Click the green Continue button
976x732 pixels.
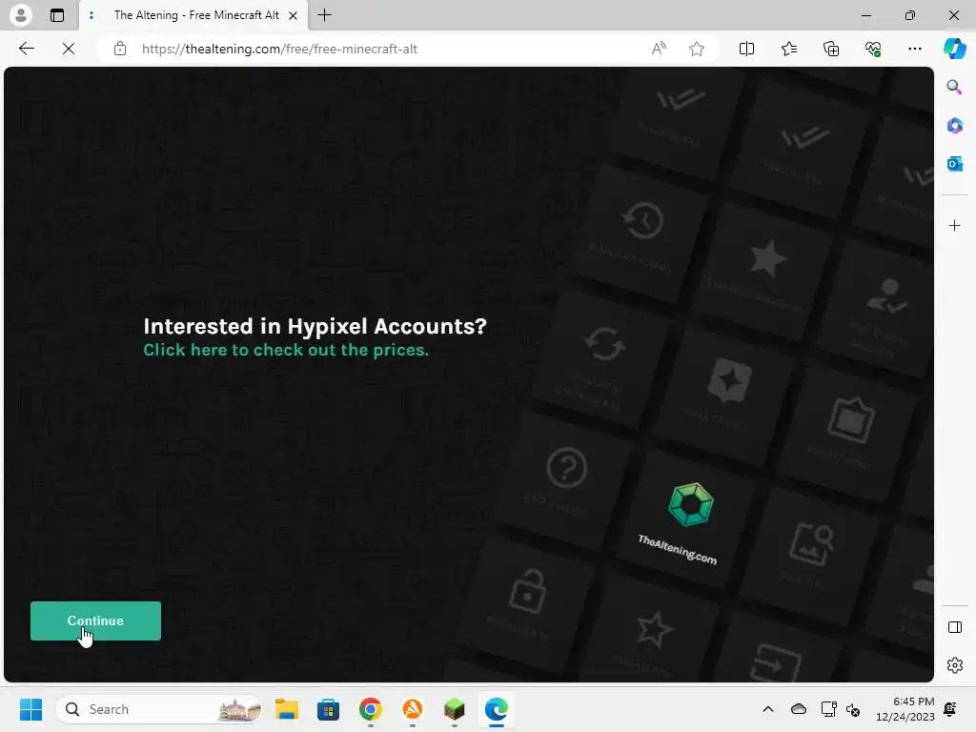(x=95, y=620)
